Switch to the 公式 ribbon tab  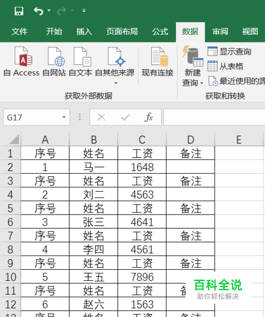tap(160, 31)
